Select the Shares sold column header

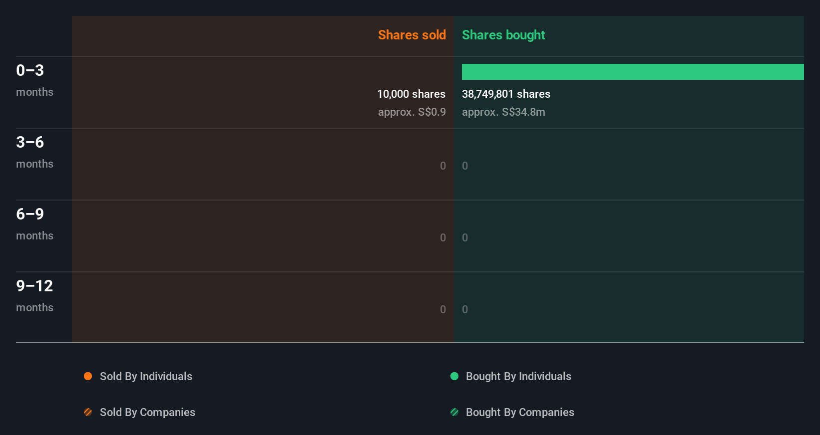coord(411,35)
